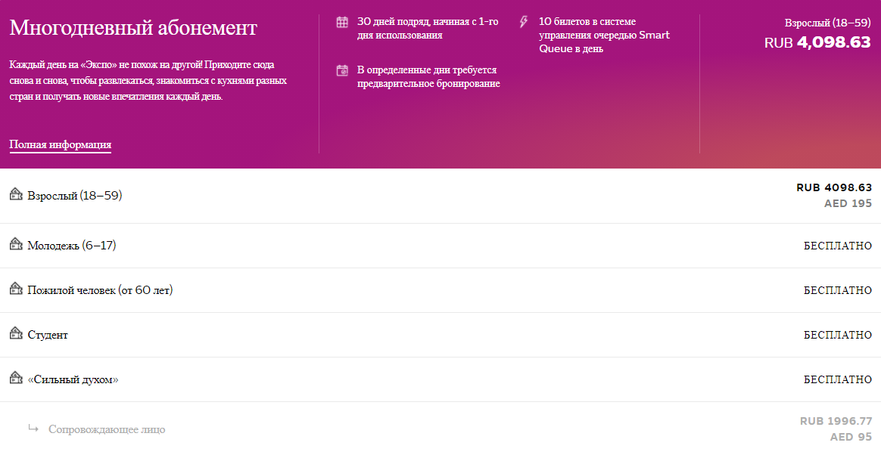The height and width of the screenshot is (458, 881).
Task: Select the «Сильный духом» ticket row label
Action: (73, 379)
